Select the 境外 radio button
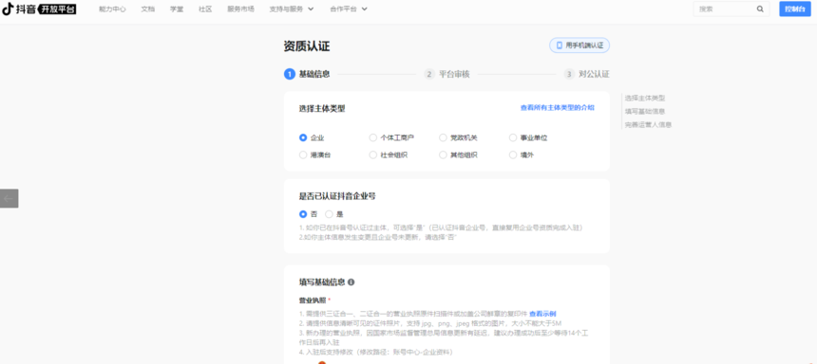The image size is (817, 364). [513, 155]
